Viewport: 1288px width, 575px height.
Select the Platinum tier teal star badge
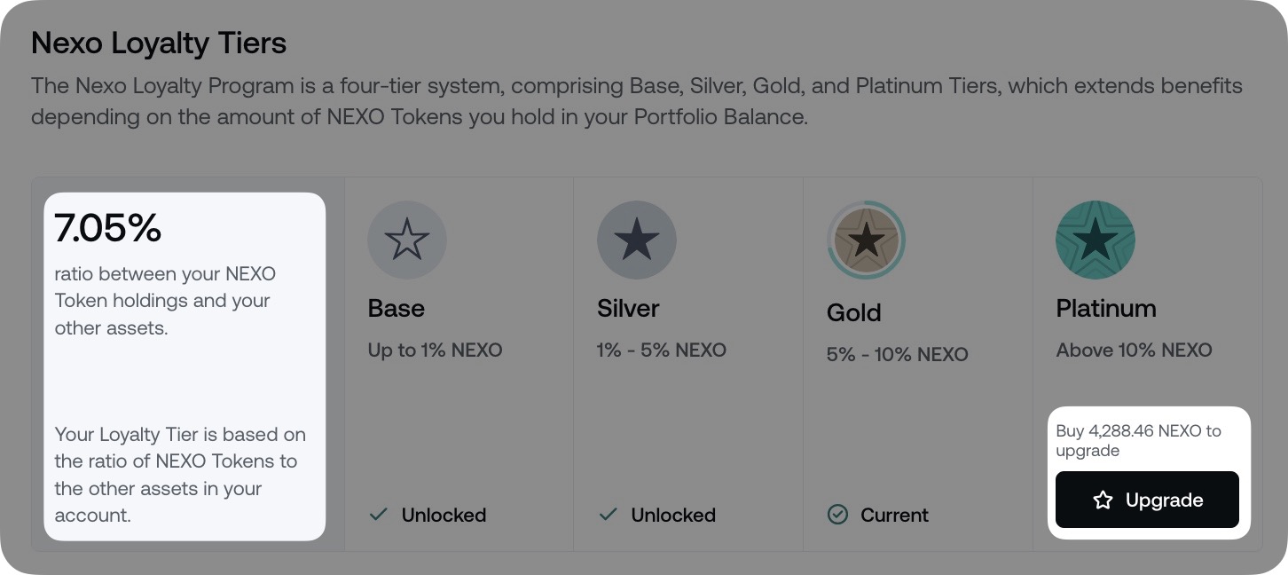[1096, 240]
